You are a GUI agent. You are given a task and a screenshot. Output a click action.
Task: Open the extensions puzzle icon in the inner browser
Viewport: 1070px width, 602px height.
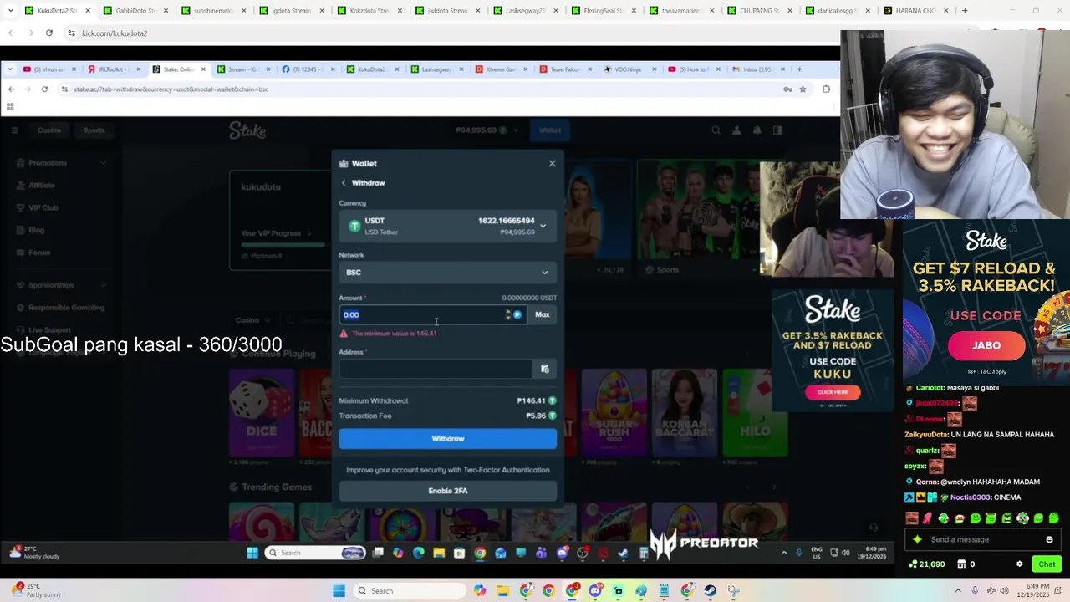point(826,89)
